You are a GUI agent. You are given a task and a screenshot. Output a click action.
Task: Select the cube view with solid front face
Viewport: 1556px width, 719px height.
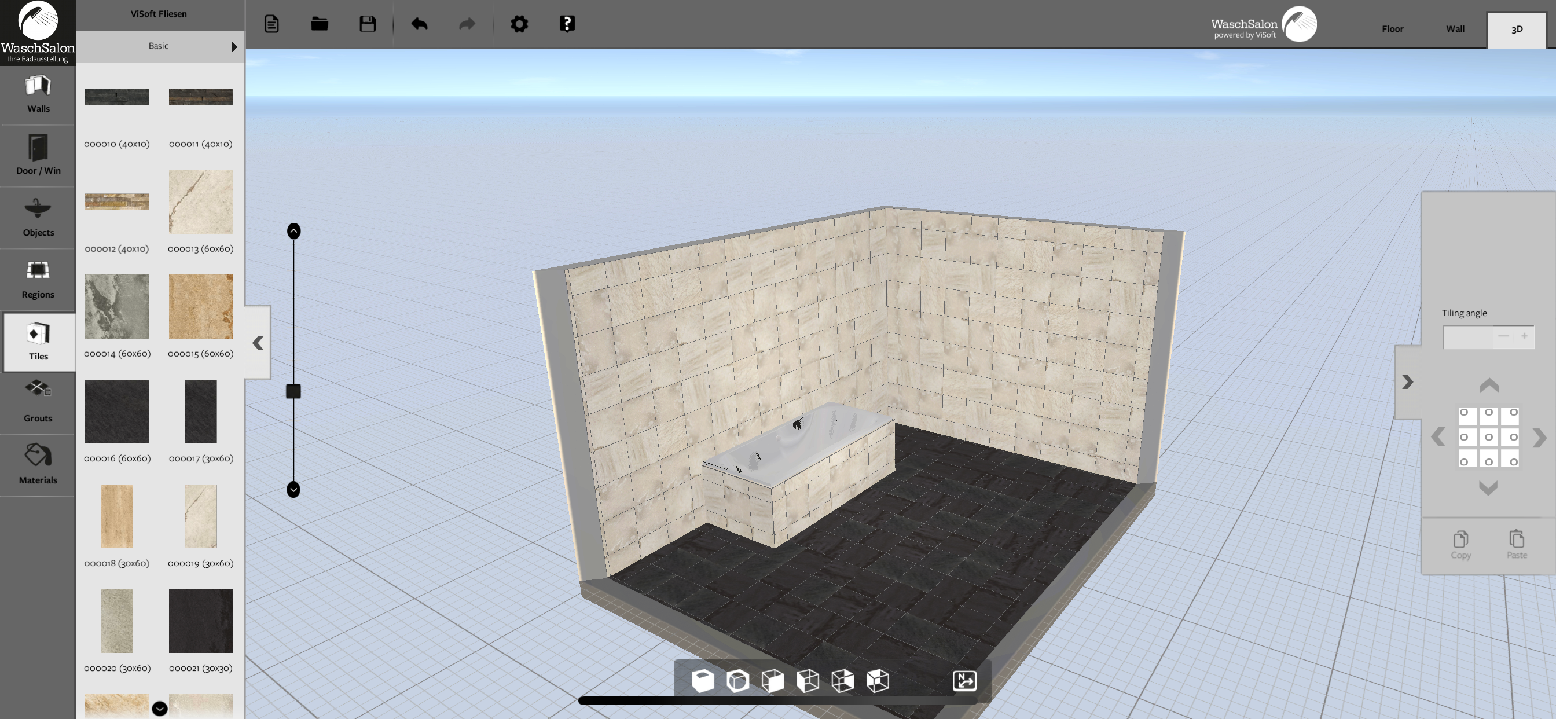pos(773,681)
